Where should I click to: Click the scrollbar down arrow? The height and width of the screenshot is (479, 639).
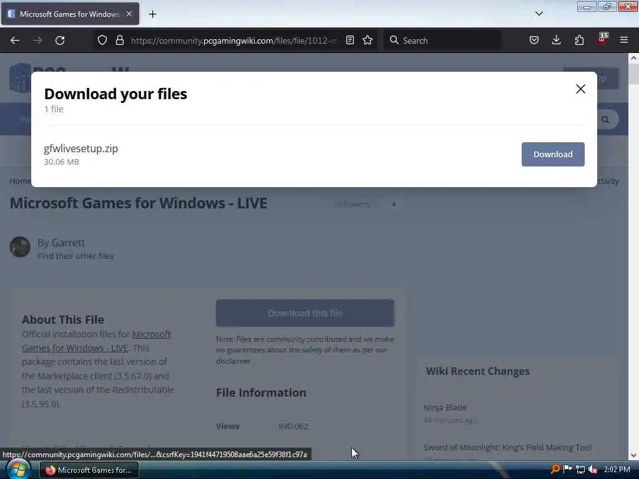(x=633, y=455)
